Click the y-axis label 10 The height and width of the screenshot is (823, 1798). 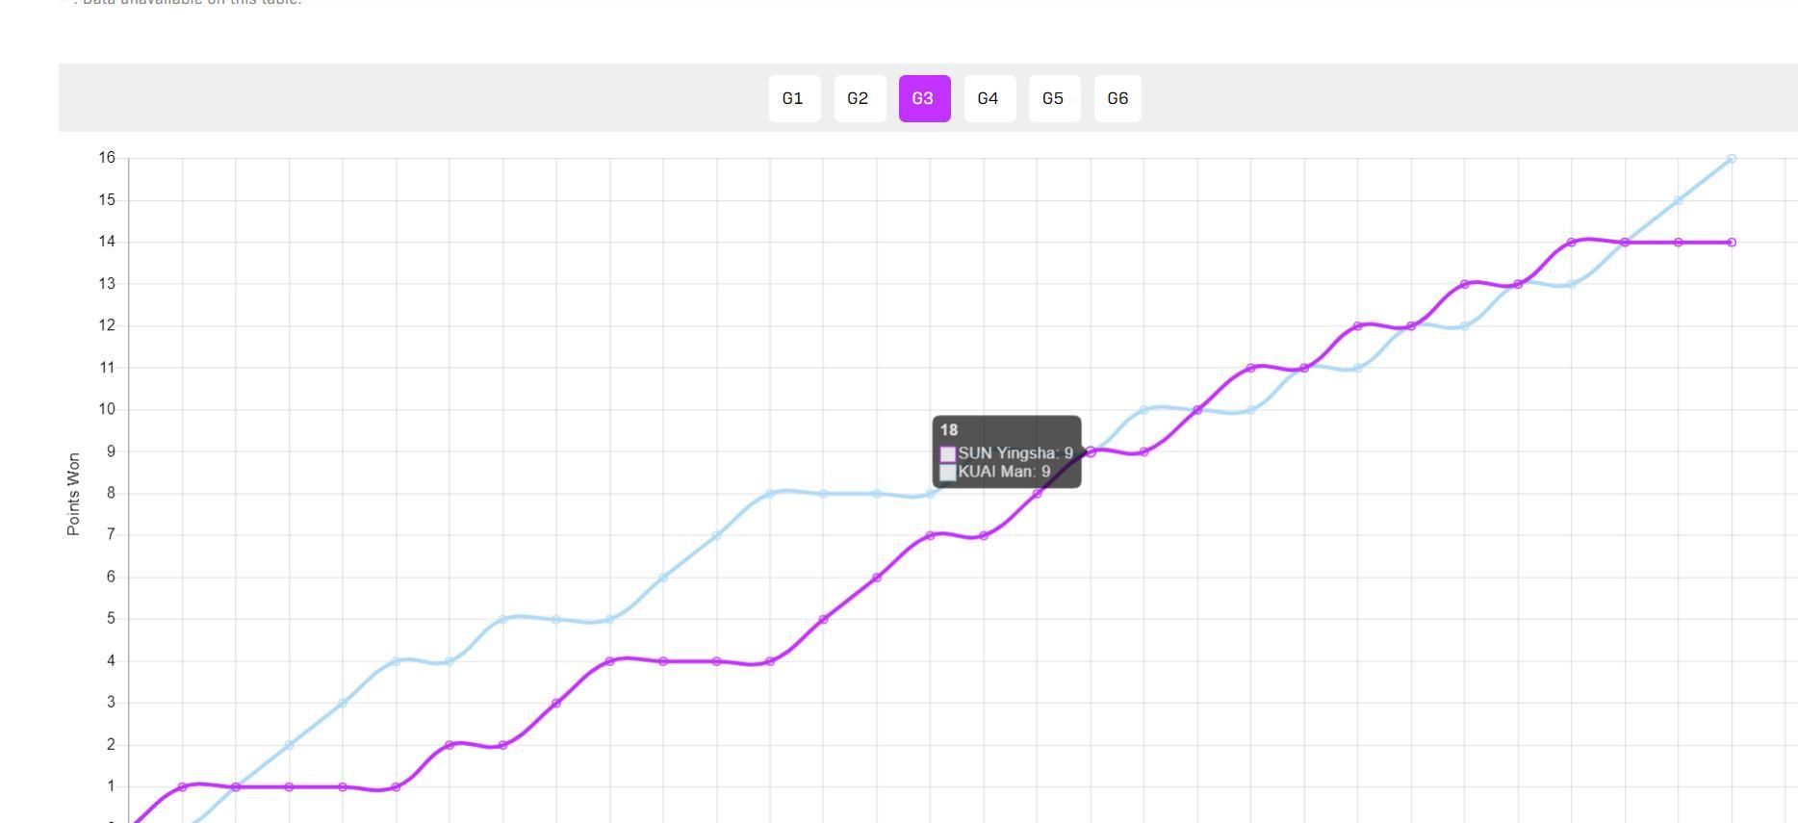(x=106, y=409)
